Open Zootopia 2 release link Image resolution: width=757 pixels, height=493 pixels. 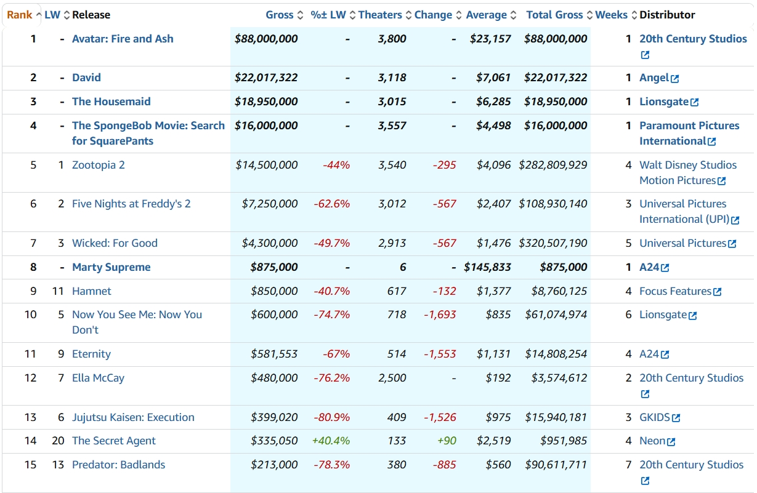coord(99,165)
